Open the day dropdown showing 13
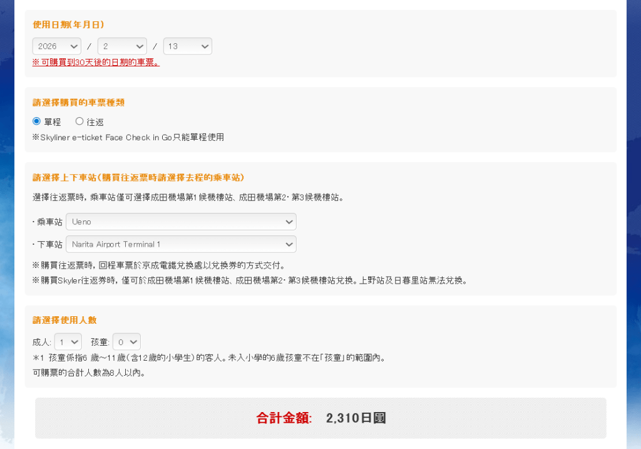The height and width of the screenshot is (449, 641). click(187, 46)
